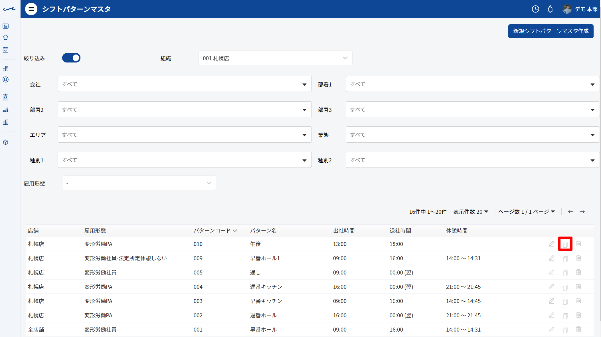
Task: Click the 16件中 1〜20件 count text
Action: (428, 212)
